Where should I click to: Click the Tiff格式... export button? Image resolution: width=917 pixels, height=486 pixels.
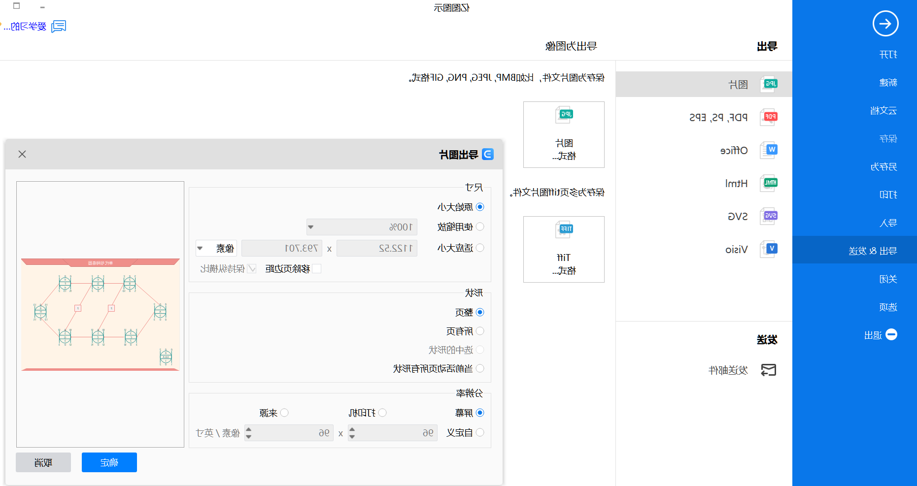coord(564,249)
